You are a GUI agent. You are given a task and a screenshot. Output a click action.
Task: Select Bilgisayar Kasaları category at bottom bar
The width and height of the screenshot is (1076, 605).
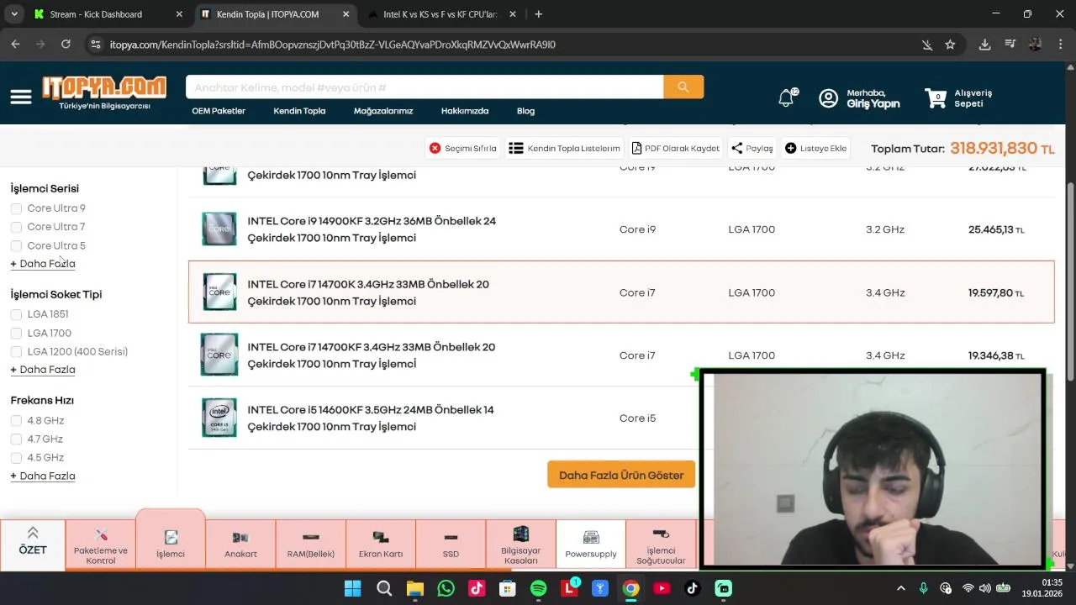[520, 544]
